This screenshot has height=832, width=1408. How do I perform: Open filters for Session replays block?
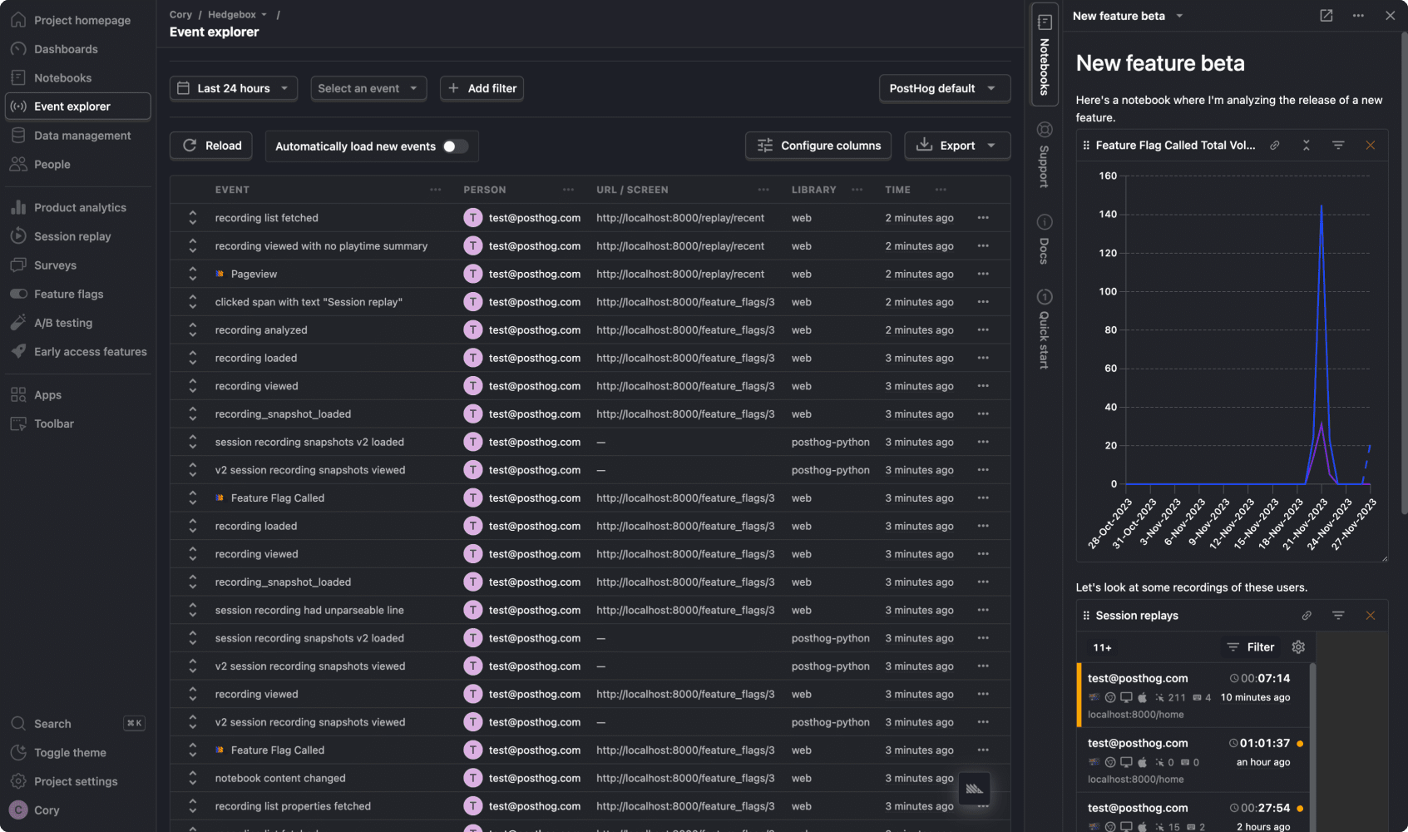coord(1338,616)
